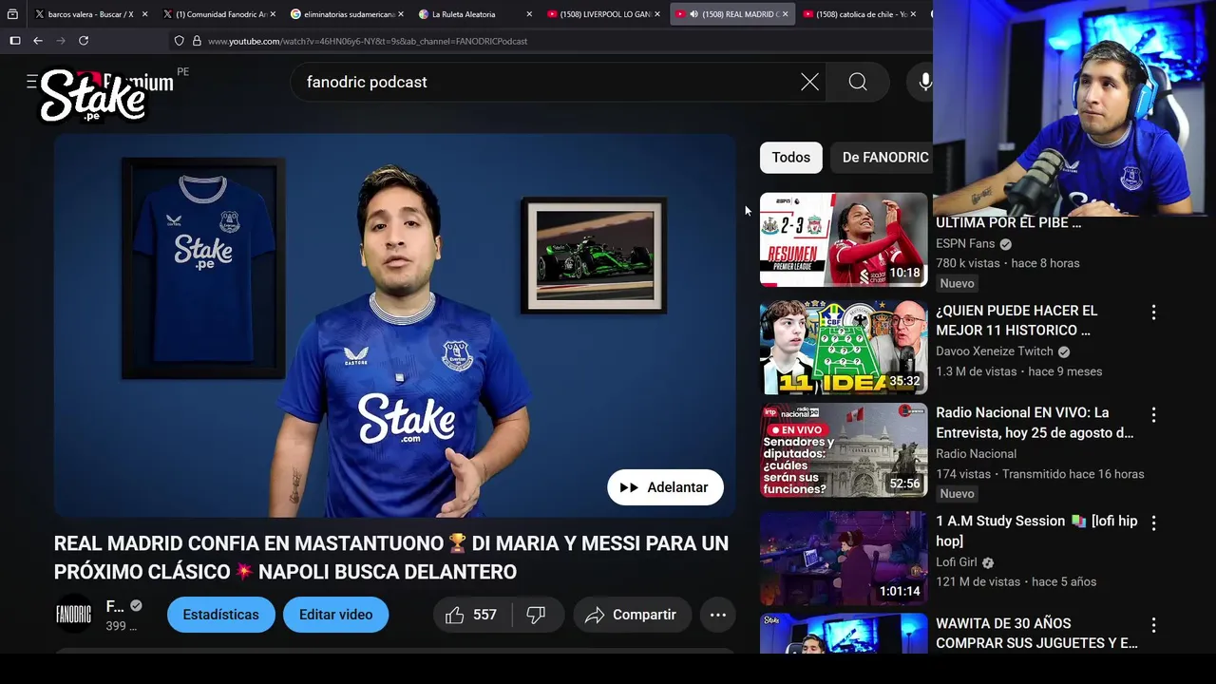This screenshot has height=684, width=1216.
Task: Open the browser tab list icon
Action: click(x=12, y=14)
